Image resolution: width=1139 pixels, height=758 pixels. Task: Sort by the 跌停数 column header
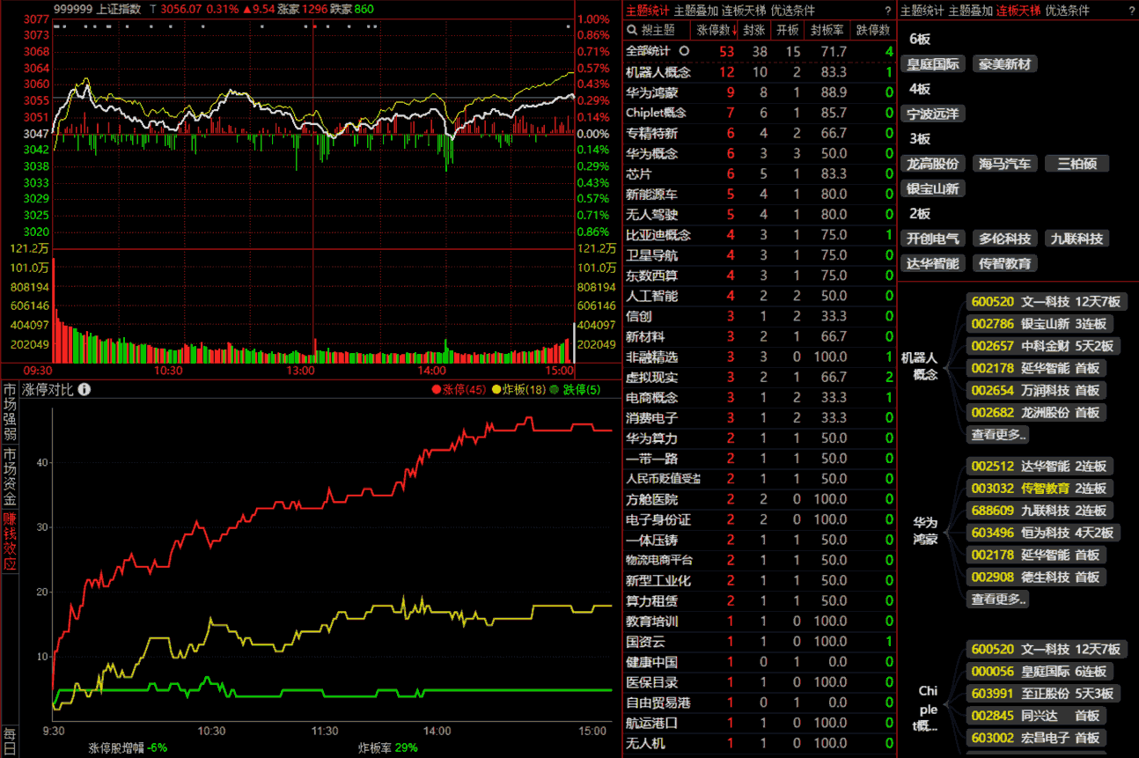[873, 30]
